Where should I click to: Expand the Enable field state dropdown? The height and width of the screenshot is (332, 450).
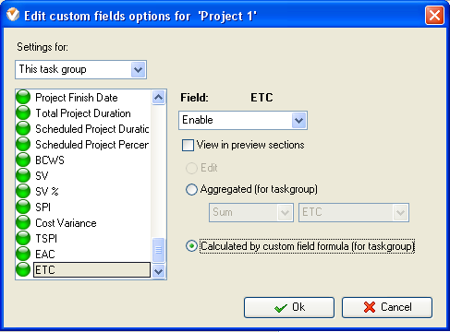pyautogui.click(x=243, y=120)
